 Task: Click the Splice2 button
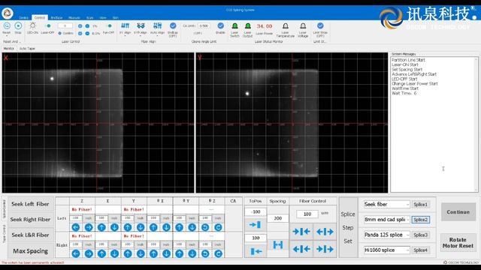coord(420,220)
